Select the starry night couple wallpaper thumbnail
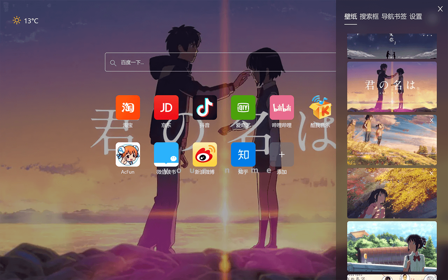This screenshot has width=448, height=280. click(392, 46)
